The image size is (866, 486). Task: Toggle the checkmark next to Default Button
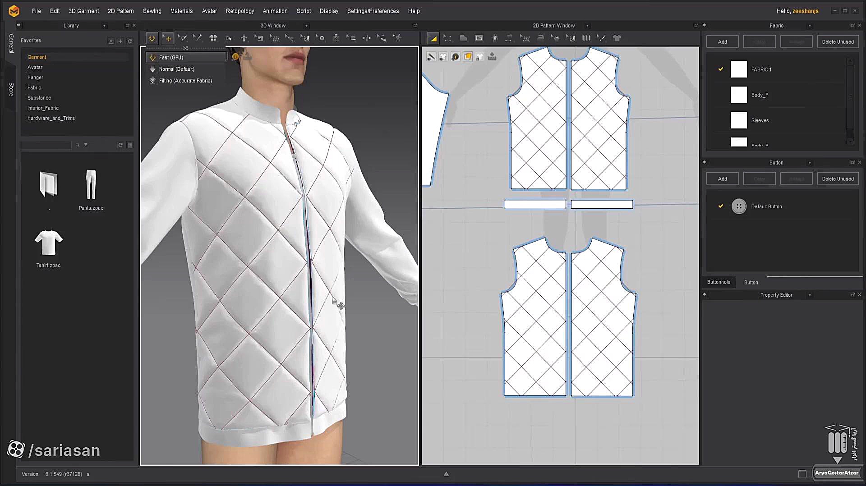tap(720, 206)
